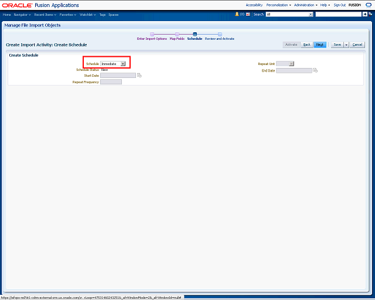Expand the Save button dropdown arrow

point(346,45)
